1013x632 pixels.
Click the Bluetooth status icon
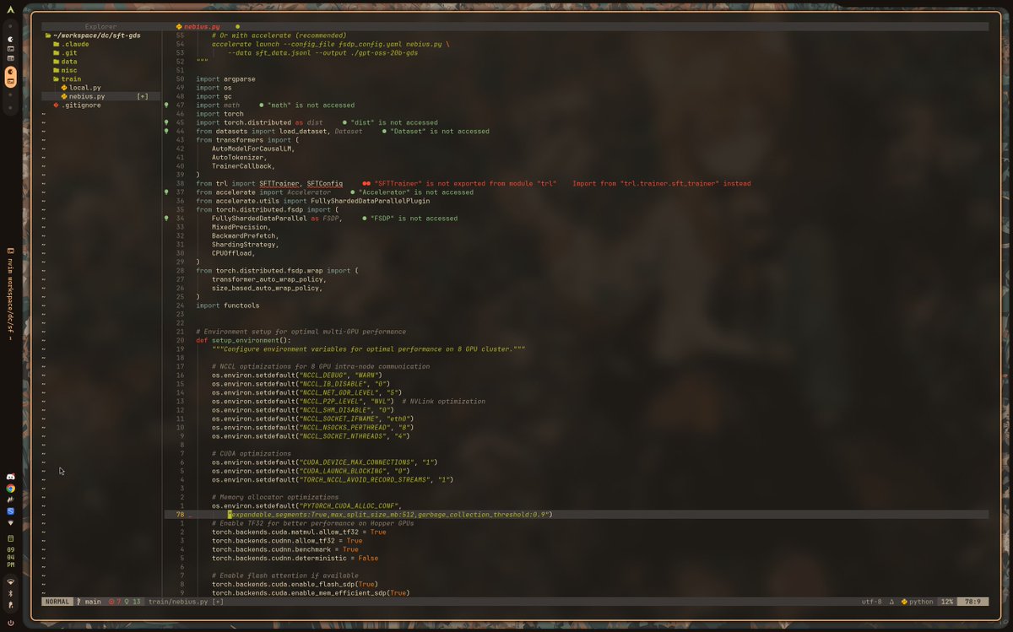click(x=10, y=594)
